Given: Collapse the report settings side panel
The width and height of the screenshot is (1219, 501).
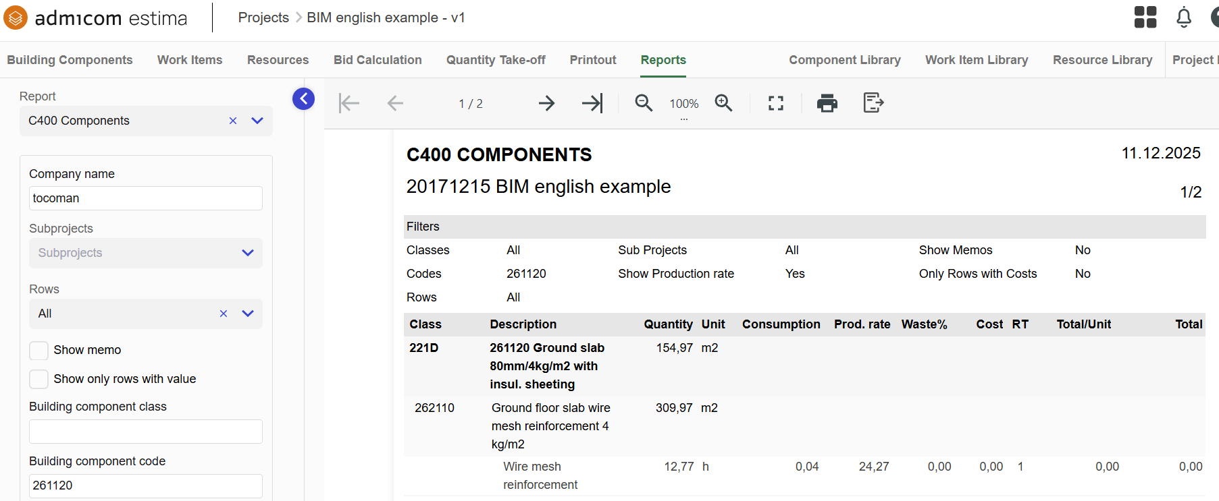Looking at the screenshot, I should click(x=303, y=99).
